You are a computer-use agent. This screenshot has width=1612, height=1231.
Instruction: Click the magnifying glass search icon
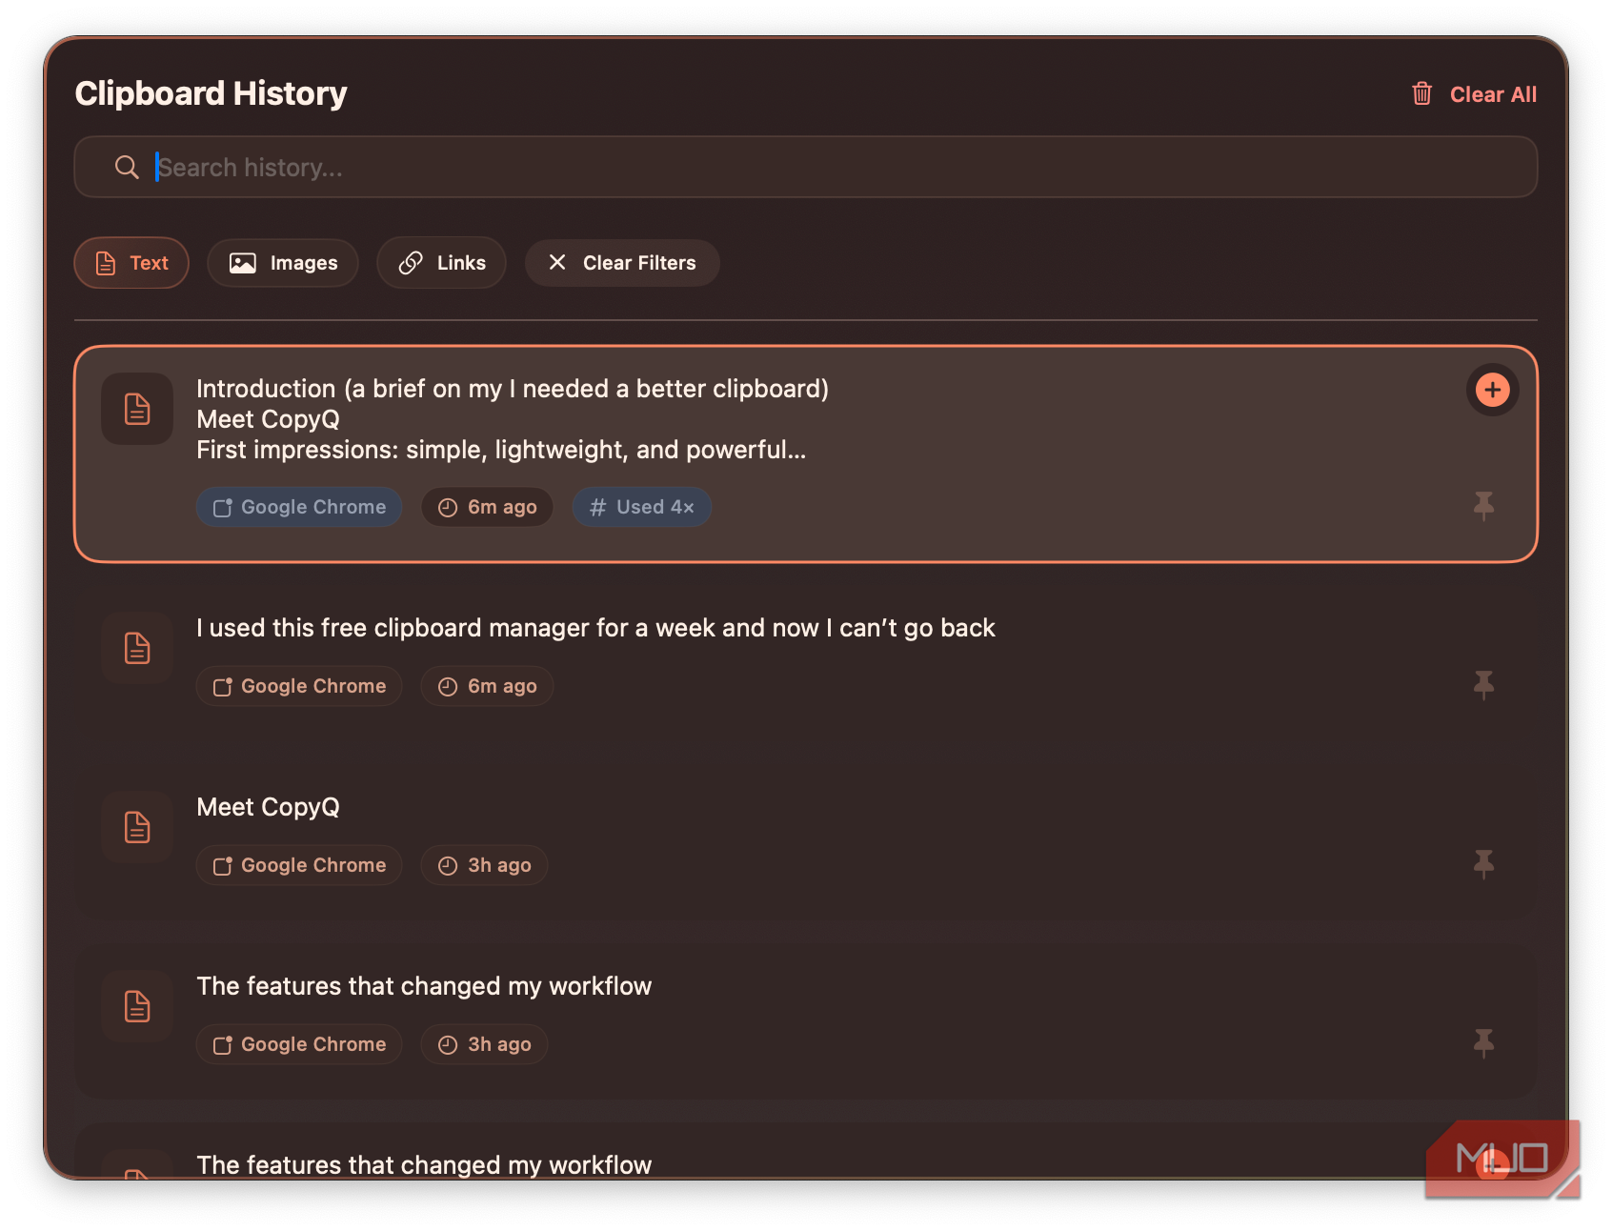(127, 168)
